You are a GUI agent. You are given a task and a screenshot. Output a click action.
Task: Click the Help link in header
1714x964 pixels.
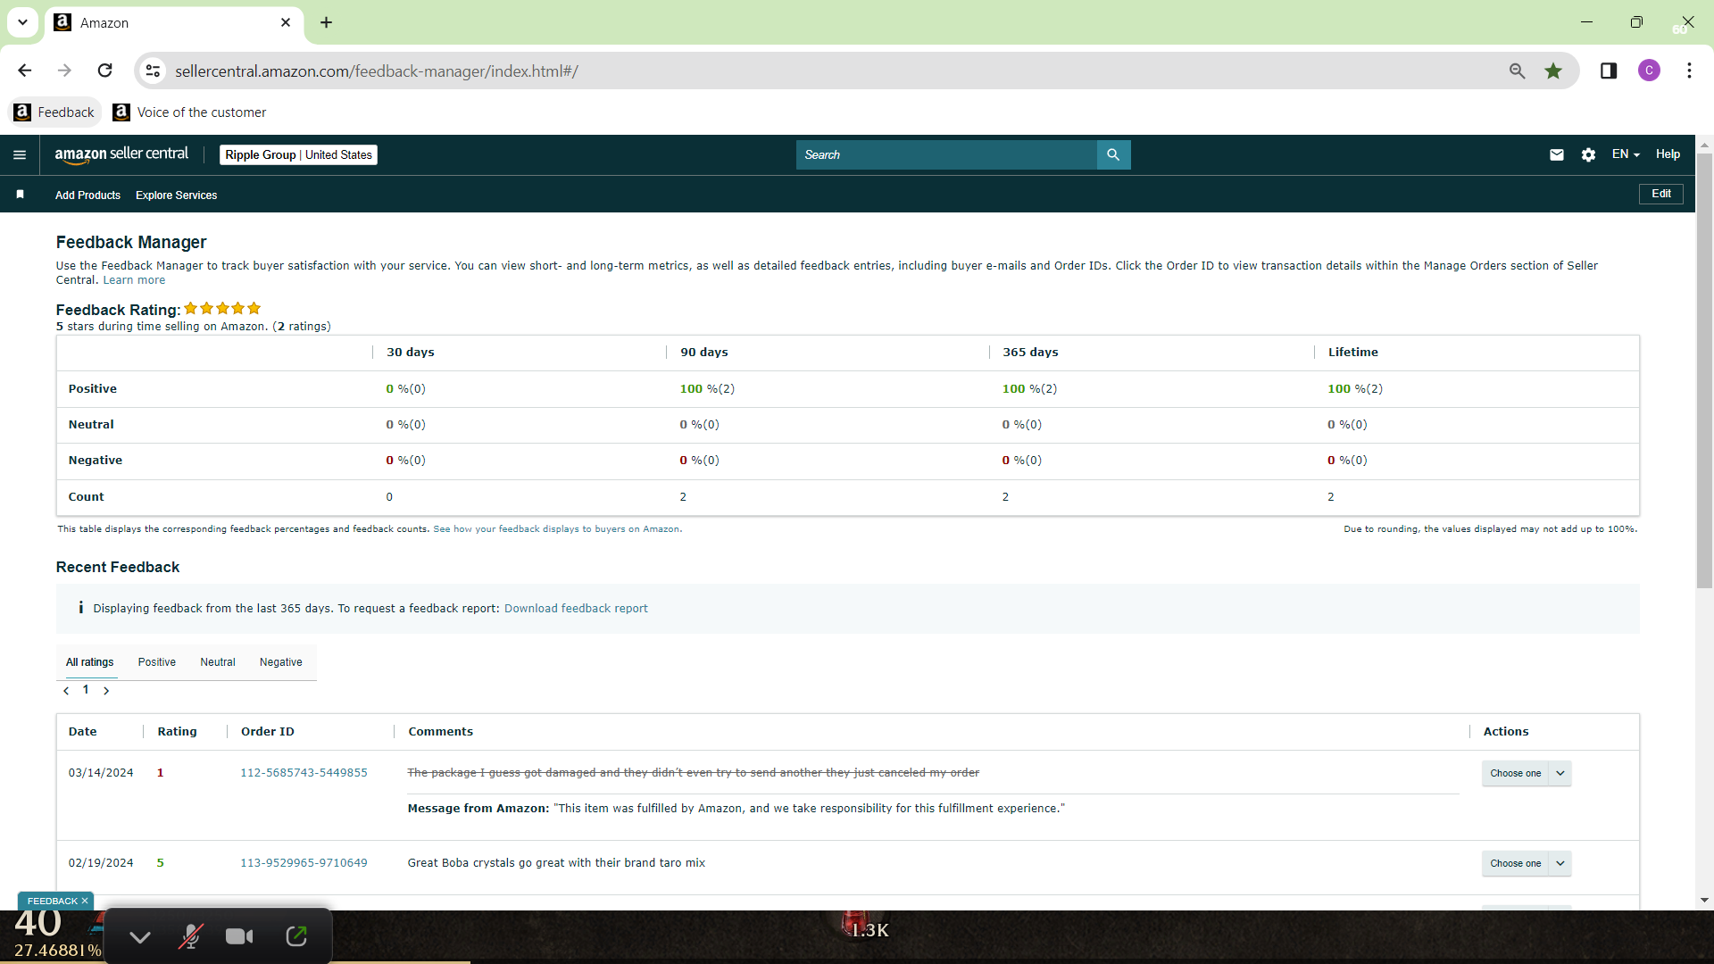click(1668, 154)
